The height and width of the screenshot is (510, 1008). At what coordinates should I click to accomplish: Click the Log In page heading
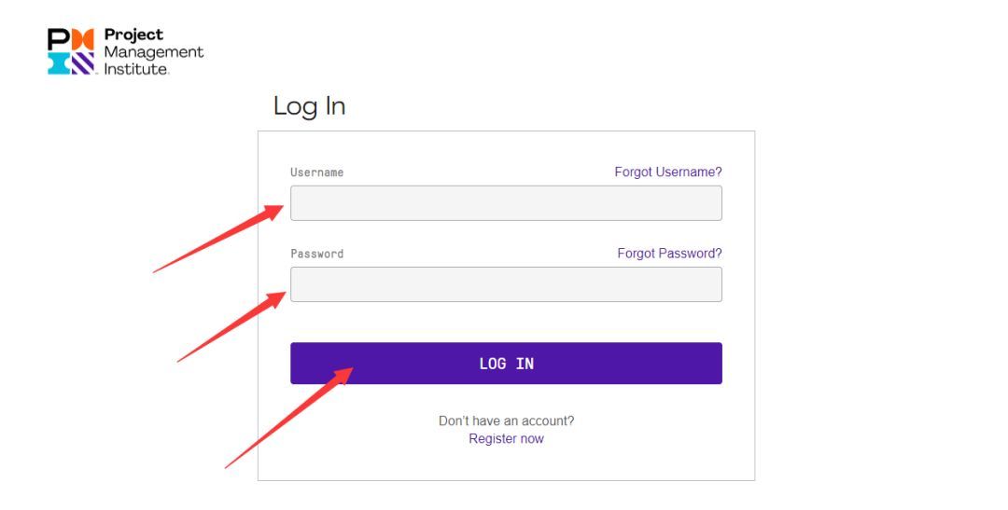[x=309, y=106]
